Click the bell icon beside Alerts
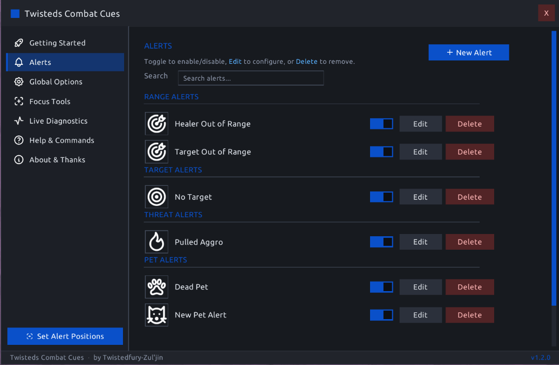 coord(19,62)
